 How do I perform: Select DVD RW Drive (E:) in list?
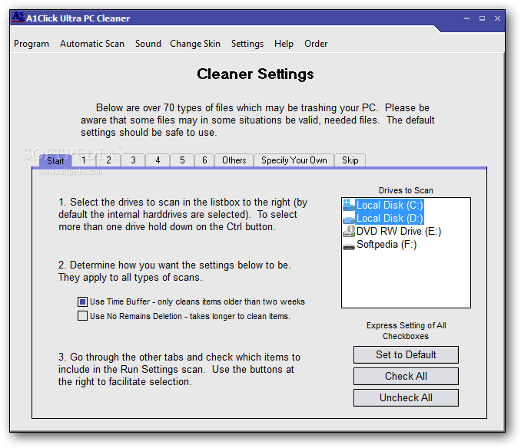[399, 231]
